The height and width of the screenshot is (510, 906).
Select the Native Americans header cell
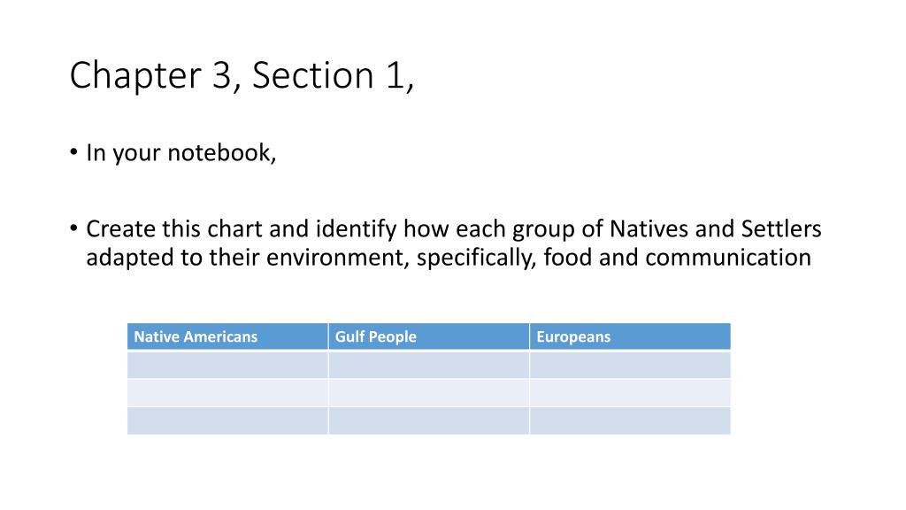(x=227, y=336)
